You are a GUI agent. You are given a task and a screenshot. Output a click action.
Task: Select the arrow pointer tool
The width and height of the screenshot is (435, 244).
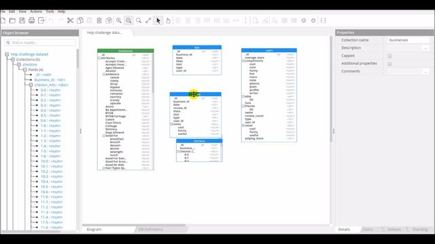(x=158, y=20)
